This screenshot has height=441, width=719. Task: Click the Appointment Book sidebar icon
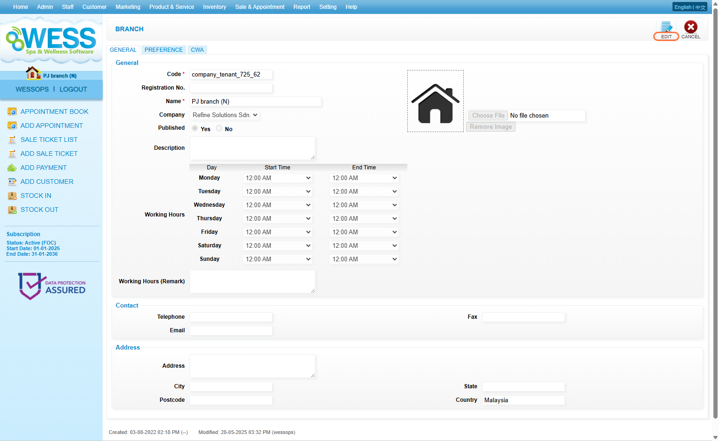click(x=12, y=112)
